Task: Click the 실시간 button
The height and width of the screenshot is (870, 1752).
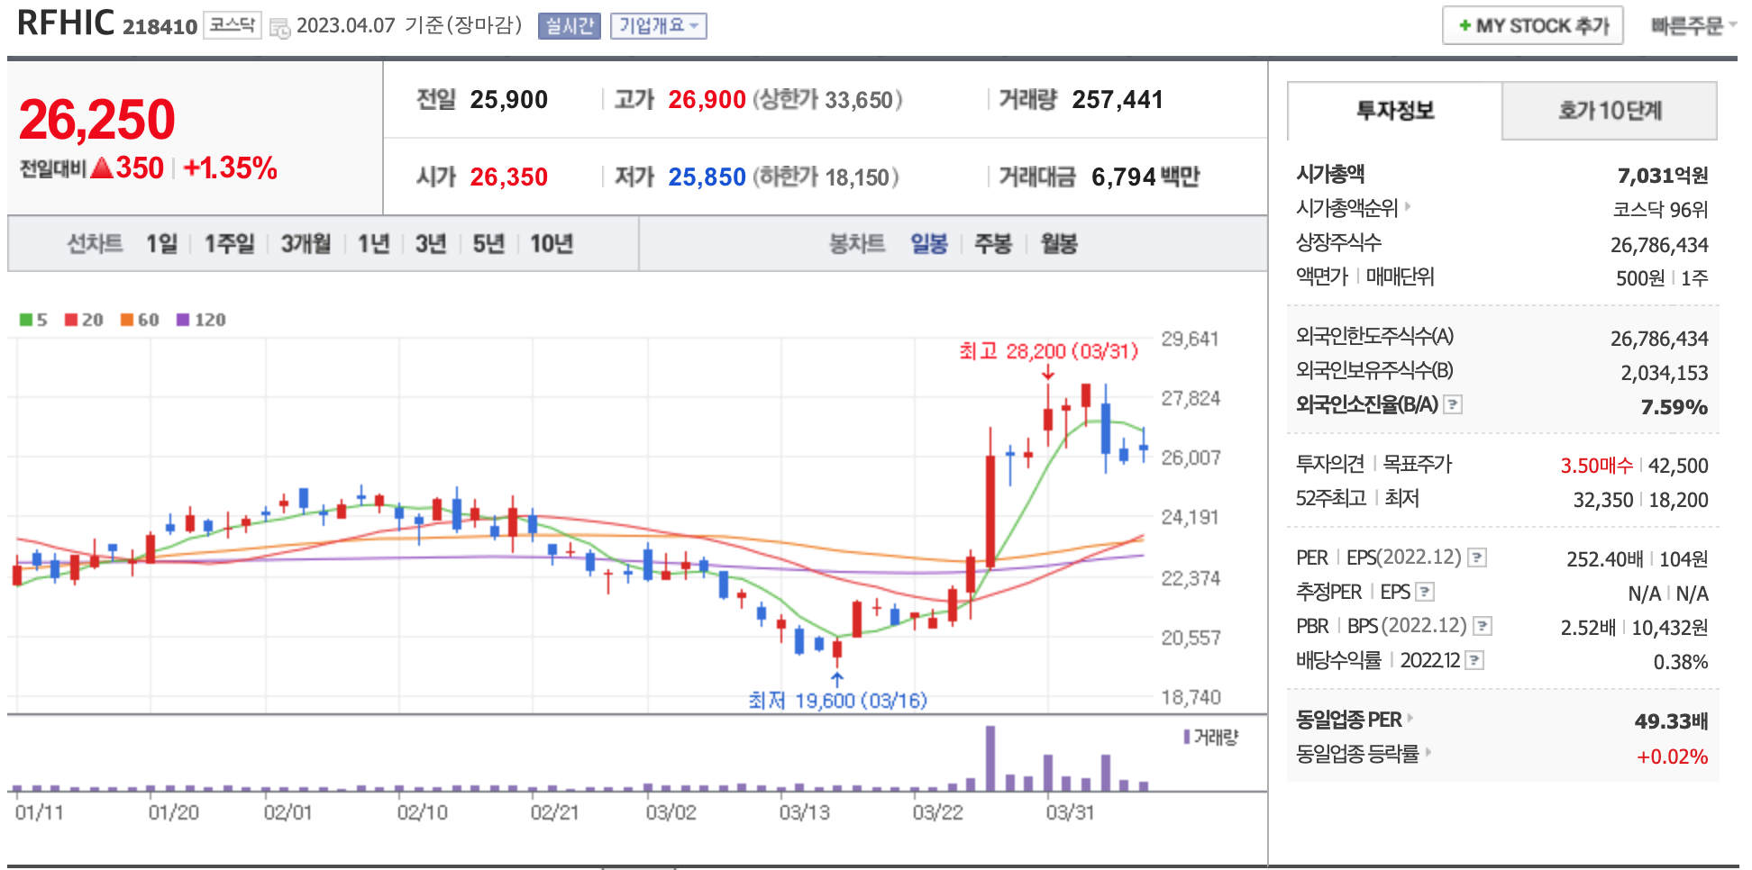Action: (x=570, y=26)
